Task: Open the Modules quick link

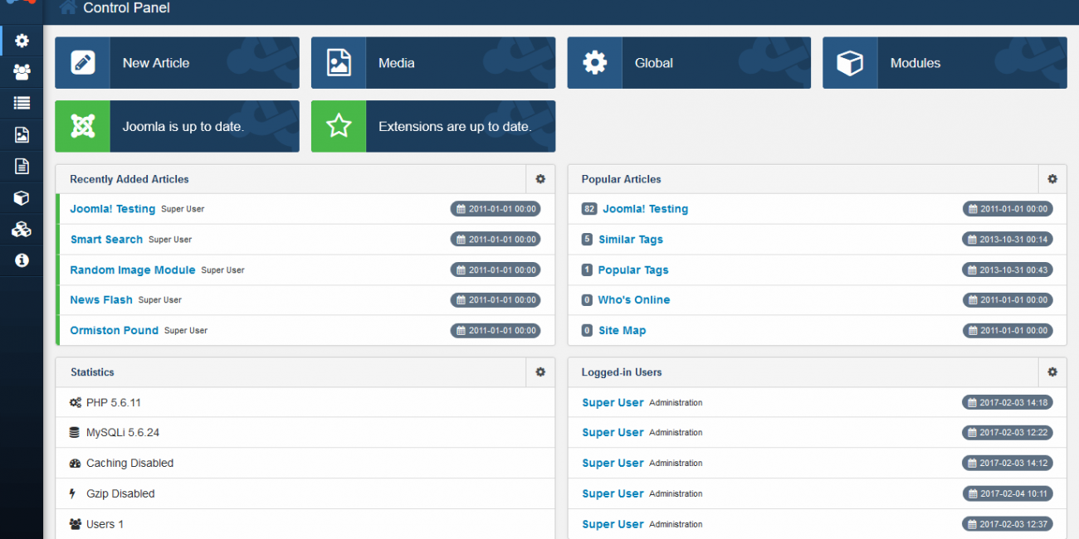Action: [x=945, y=63]
